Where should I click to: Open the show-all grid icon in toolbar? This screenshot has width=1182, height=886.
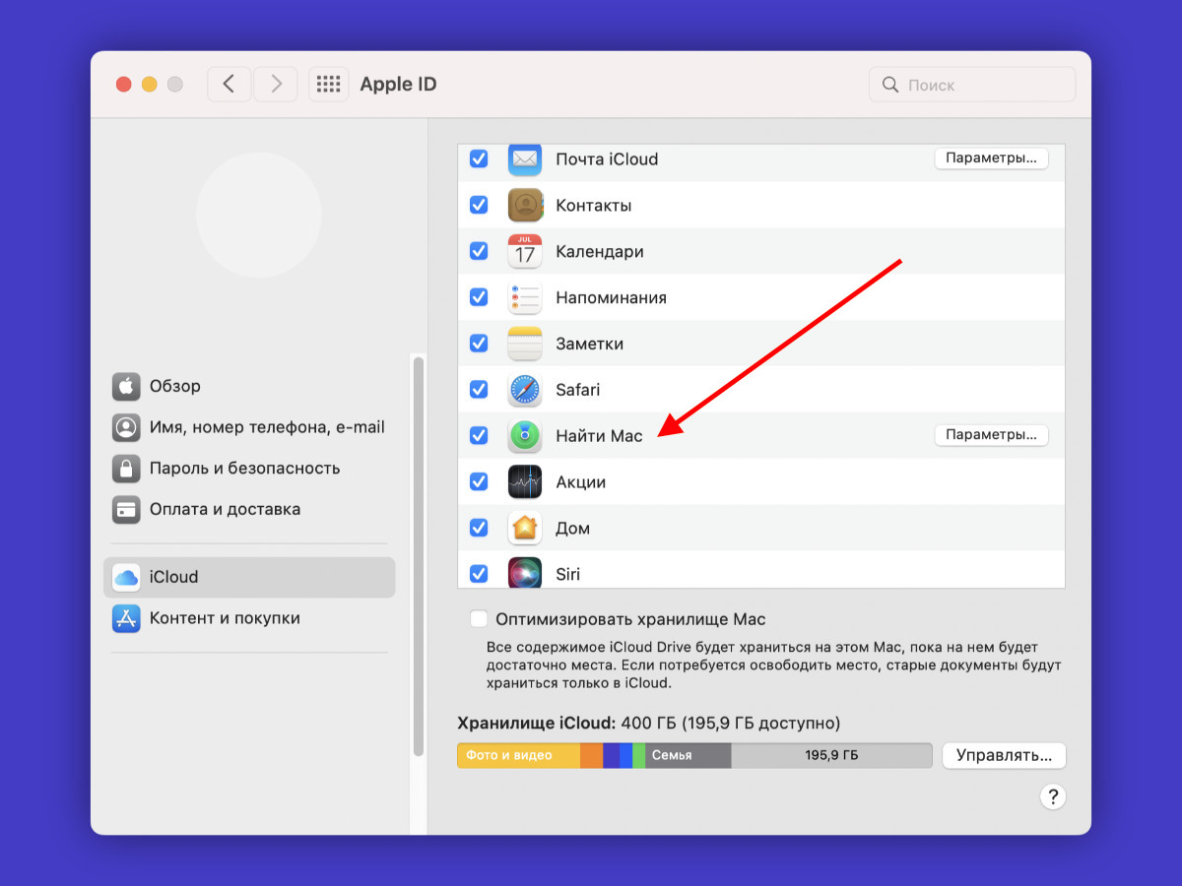(328, 85)
